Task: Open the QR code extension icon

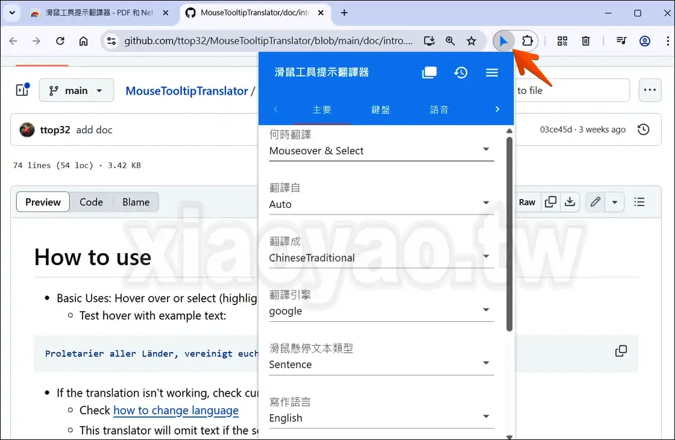Action: (x=562, y=41)
